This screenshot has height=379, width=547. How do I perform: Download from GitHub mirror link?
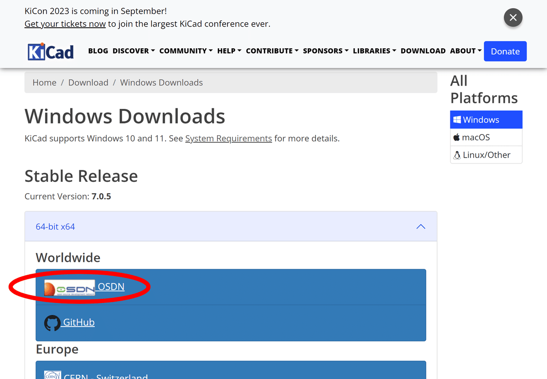(79, 322)
